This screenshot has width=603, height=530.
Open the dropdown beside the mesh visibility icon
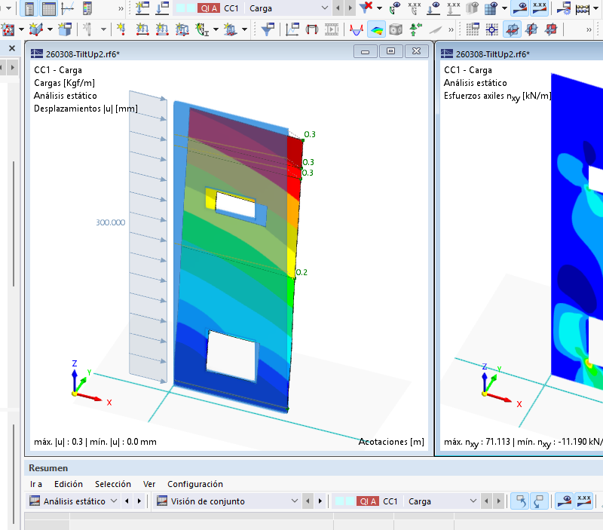(504, 8)
